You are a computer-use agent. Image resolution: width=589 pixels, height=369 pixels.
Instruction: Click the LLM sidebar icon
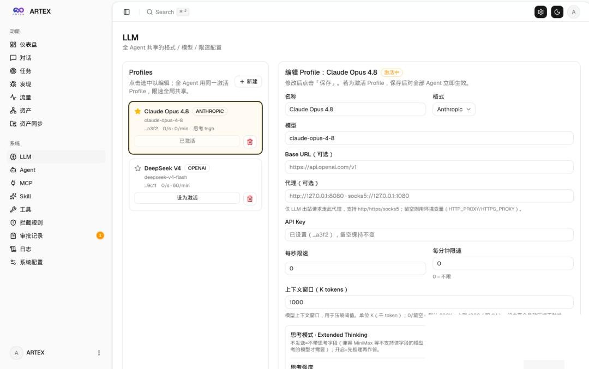pyautogui.click(x=13, y=156)
